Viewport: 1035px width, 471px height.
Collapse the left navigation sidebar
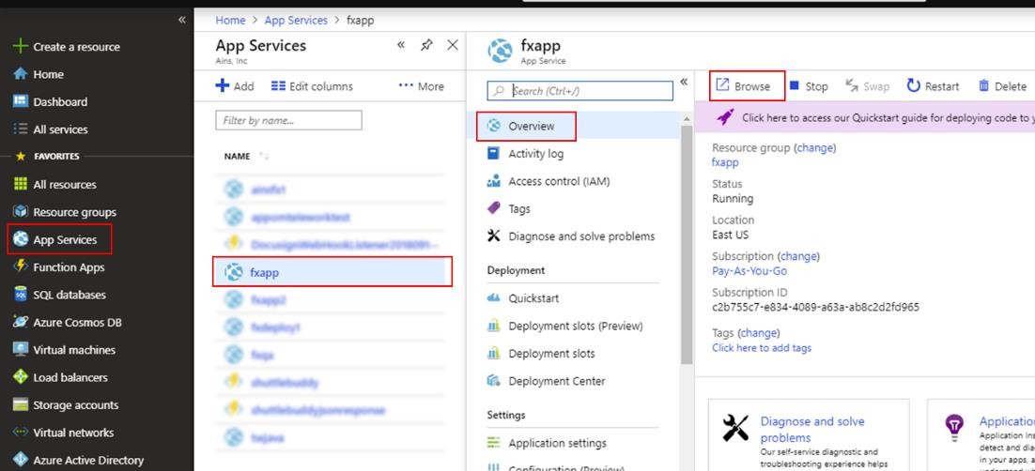(182, 20)
